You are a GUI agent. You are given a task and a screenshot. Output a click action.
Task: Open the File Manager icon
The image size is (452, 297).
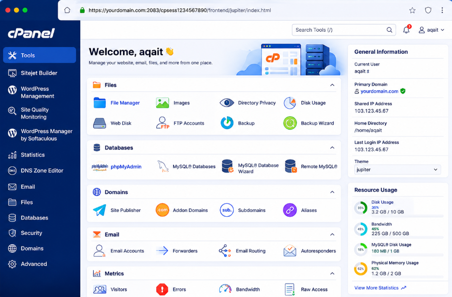click(100, 103)
